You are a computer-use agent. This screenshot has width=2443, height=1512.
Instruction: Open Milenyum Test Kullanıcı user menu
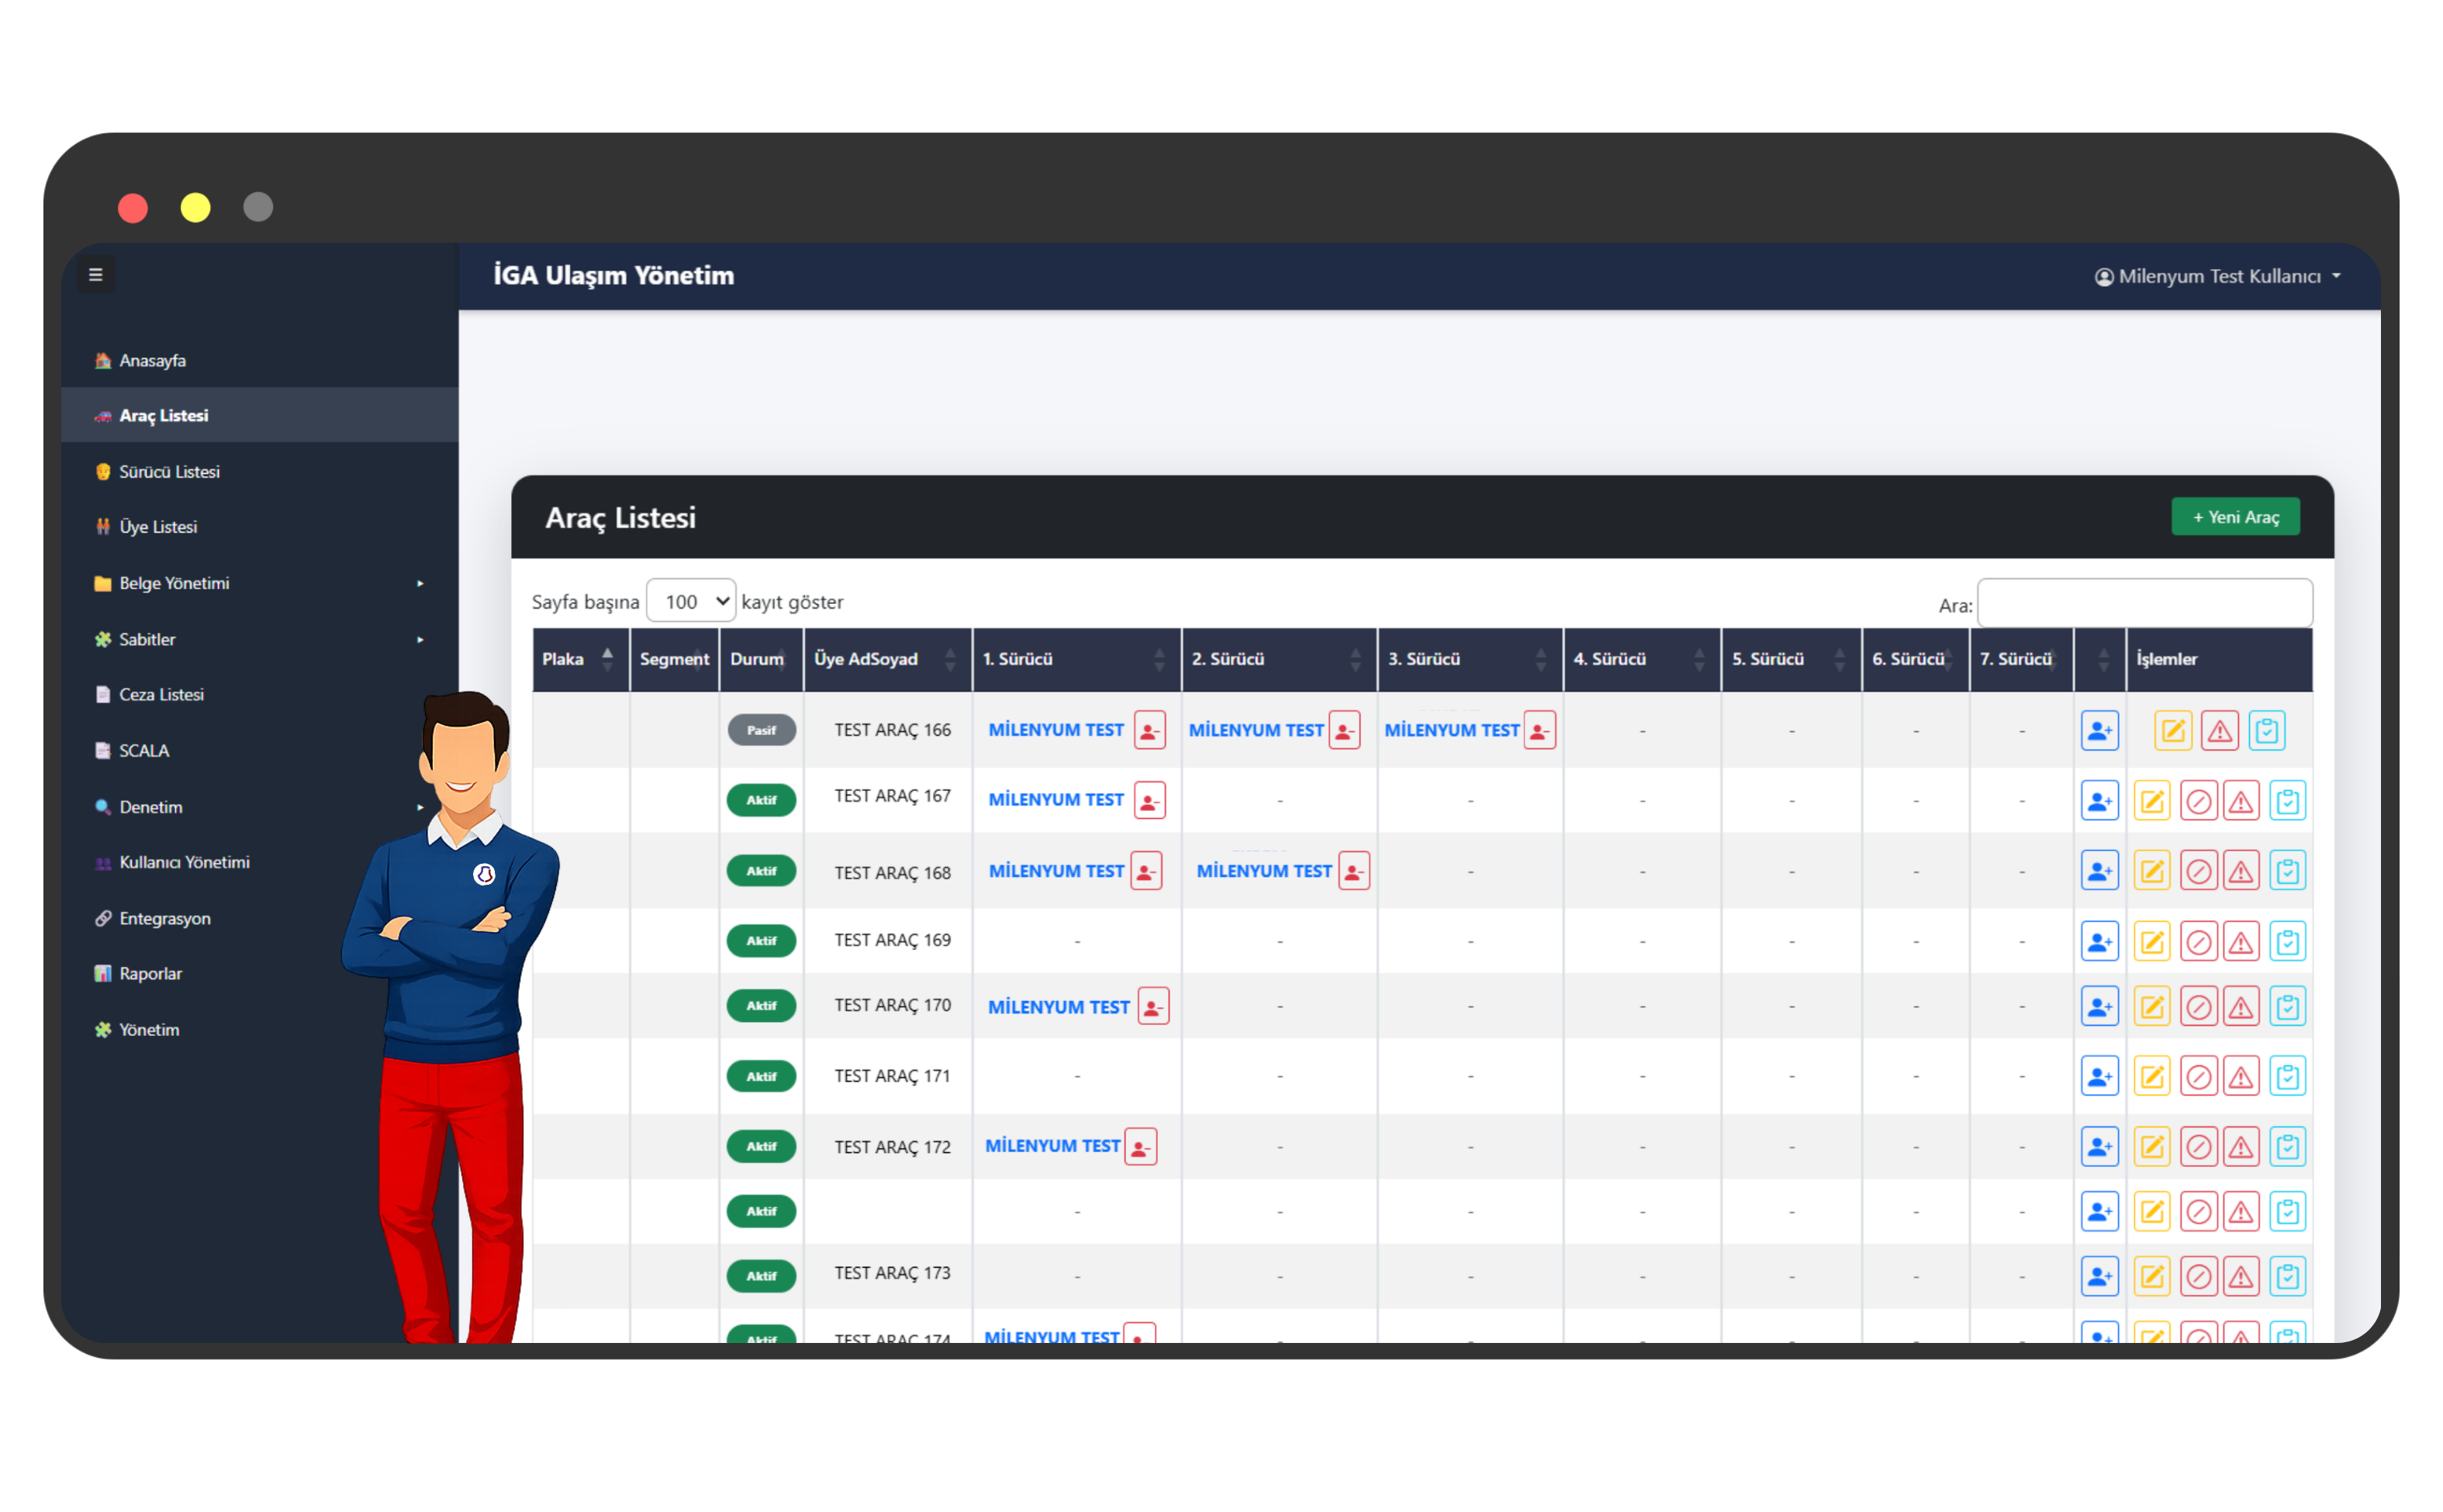click(x=2217, y=276)
